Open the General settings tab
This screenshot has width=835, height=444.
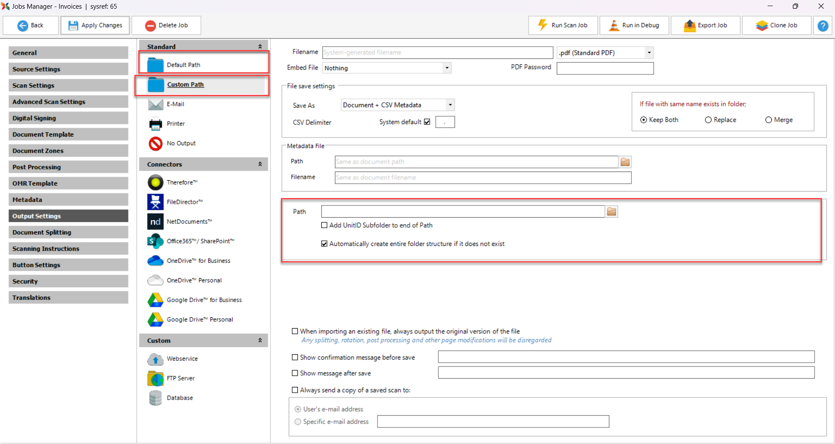[68, 53]
